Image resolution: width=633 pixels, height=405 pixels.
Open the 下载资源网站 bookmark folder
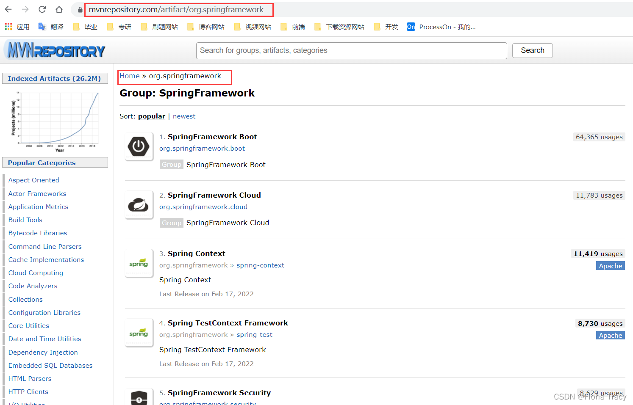point(339,27)
